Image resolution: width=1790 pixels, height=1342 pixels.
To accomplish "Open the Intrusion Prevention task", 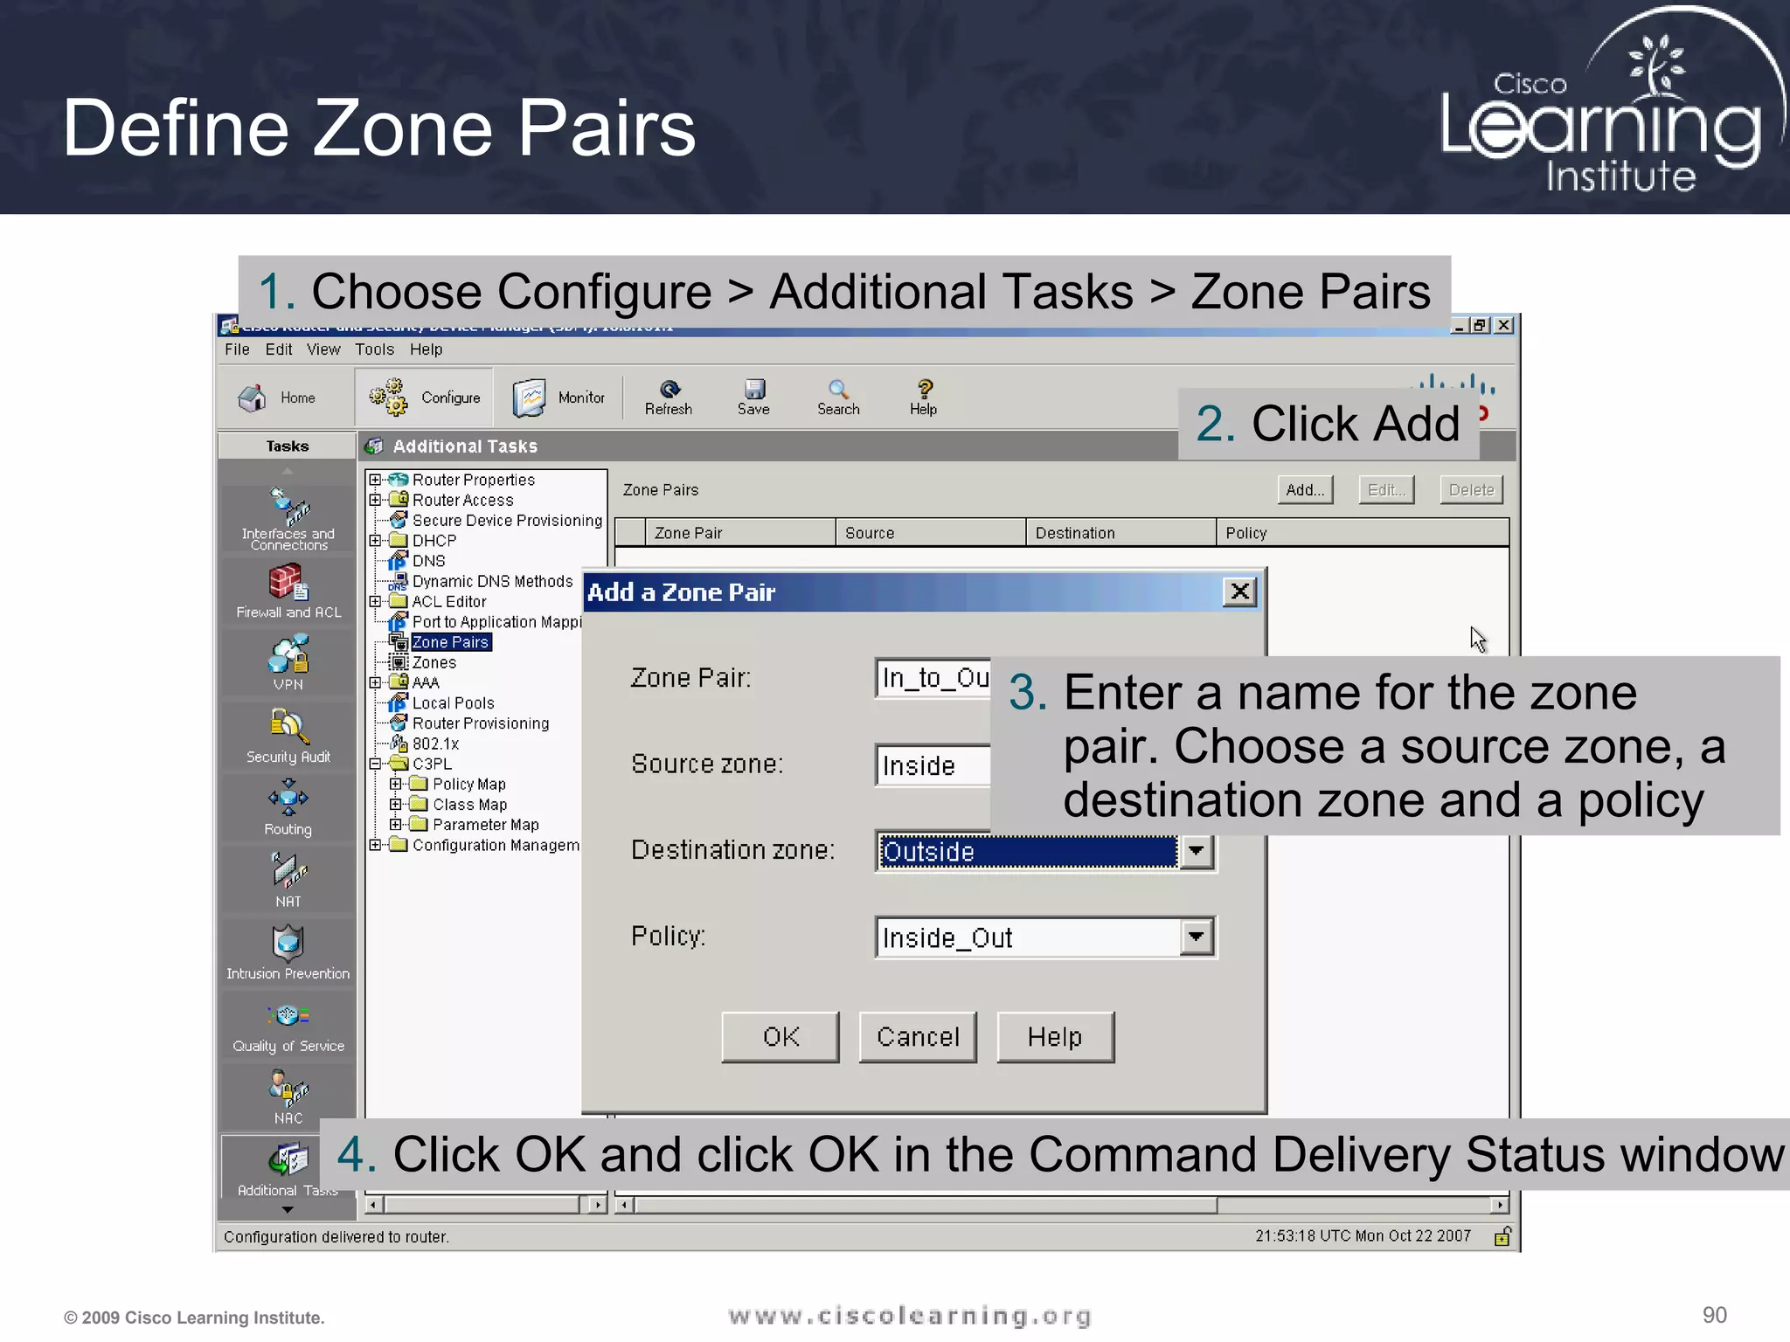I will coord(288,952).
